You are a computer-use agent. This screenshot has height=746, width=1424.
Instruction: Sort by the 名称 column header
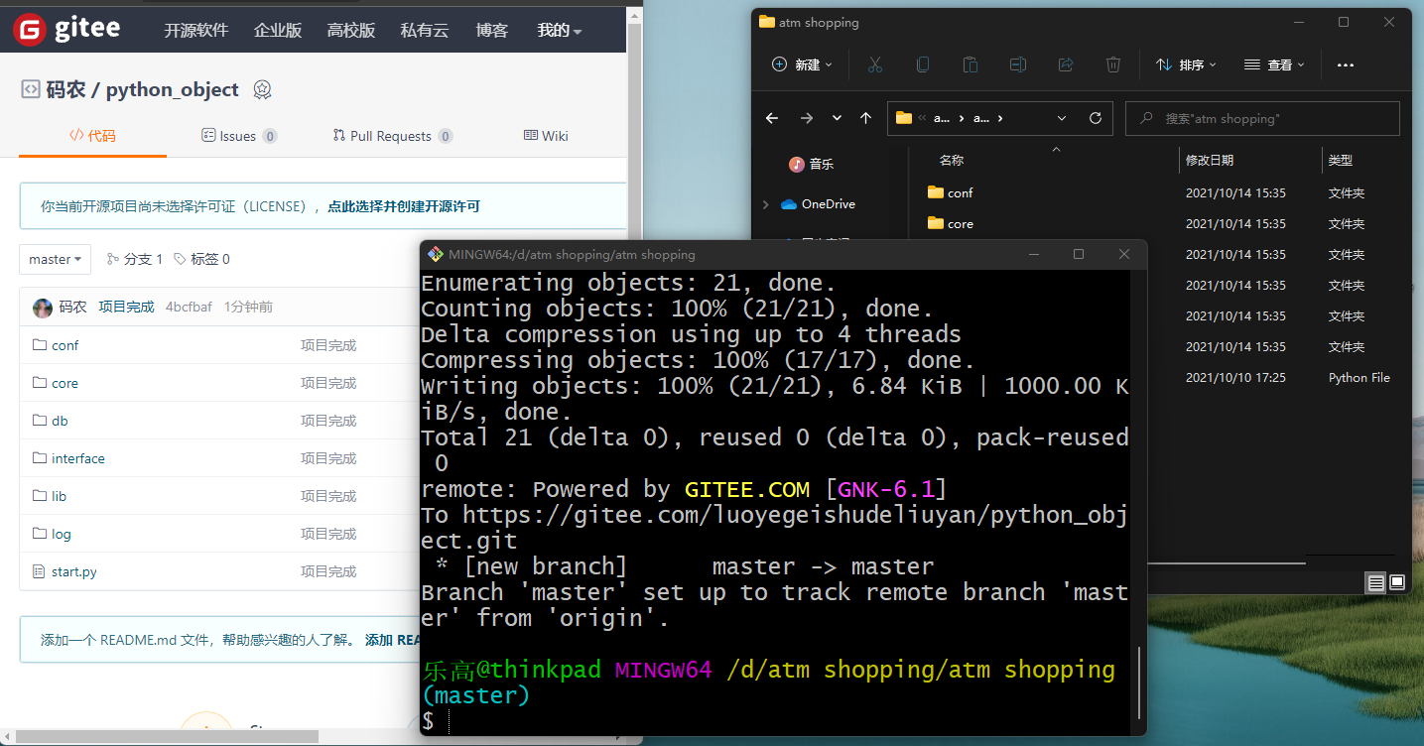[952, 160]
